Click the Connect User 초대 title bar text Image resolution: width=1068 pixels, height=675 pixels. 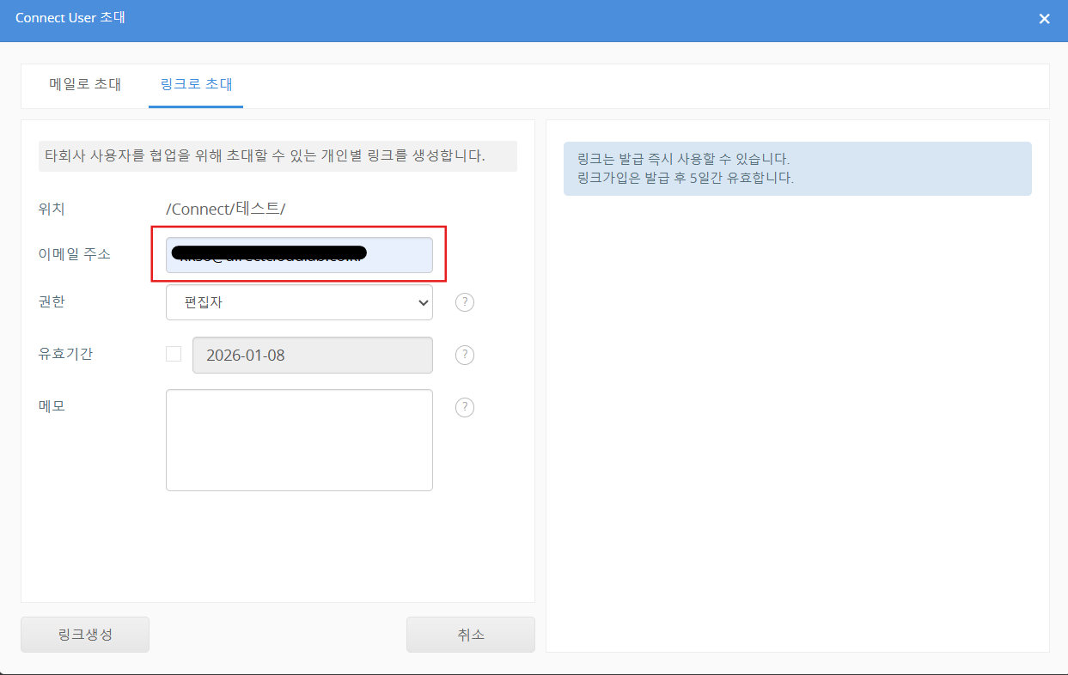(70, 18)
